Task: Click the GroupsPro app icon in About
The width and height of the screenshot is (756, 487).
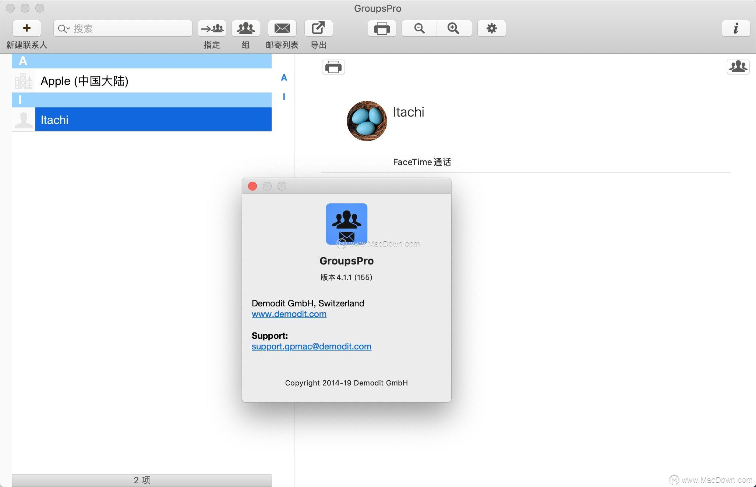Action: tap(346, 224)
